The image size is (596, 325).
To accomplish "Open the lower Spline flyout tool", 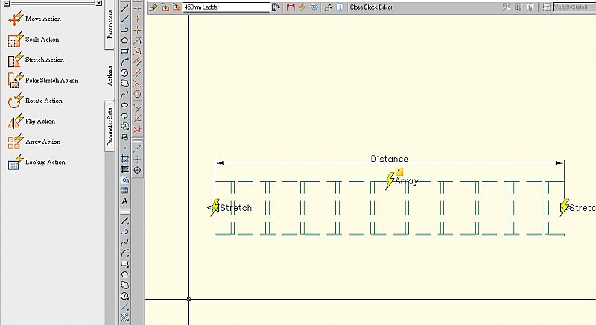I will [124, 242].
